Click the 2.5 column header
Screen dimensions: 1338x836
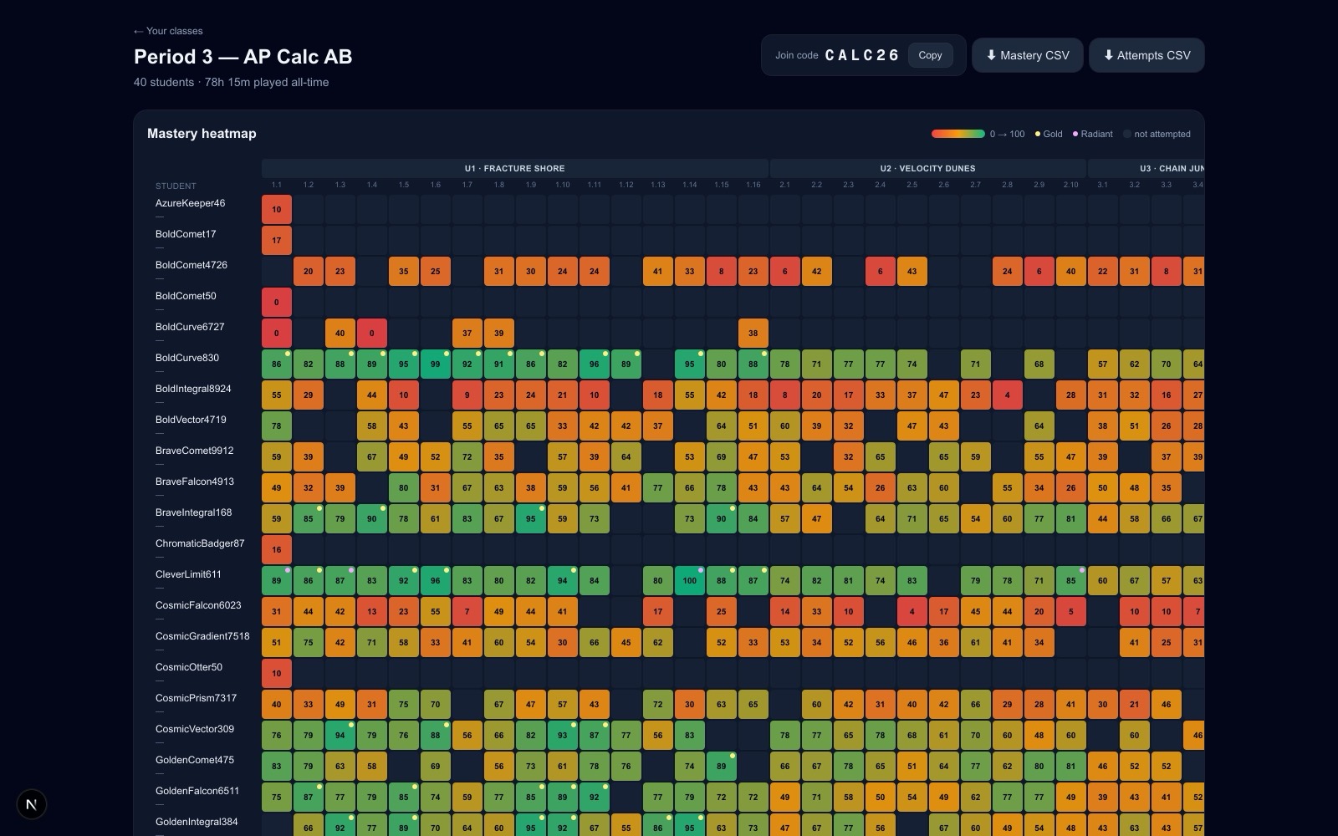(912, 185)
